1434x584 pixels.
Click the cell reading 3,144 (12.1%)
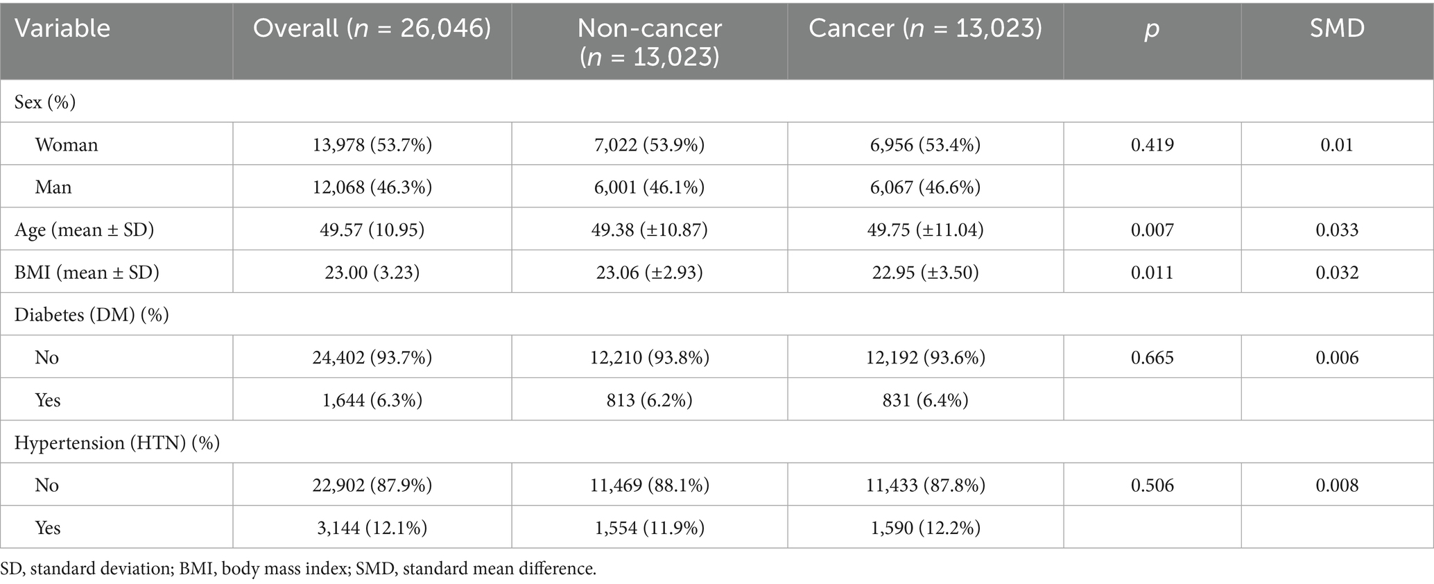coord(372,528)
